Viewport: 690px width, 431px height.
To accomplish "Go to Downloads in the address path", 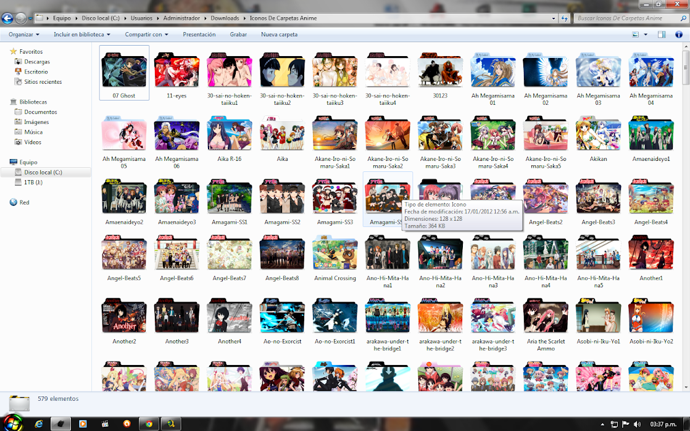I will [x=225, y=18].
